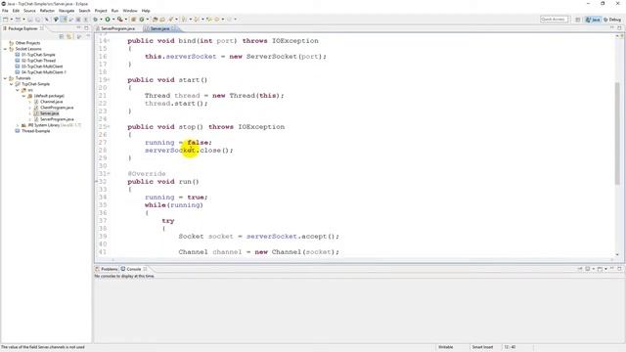Click the Back navigation arrow icon
The width and height of the screenshot is (626, 352).
coord(217,20)
